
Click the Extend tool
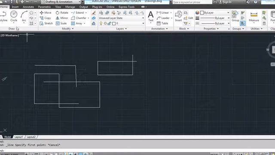[77, 12]
